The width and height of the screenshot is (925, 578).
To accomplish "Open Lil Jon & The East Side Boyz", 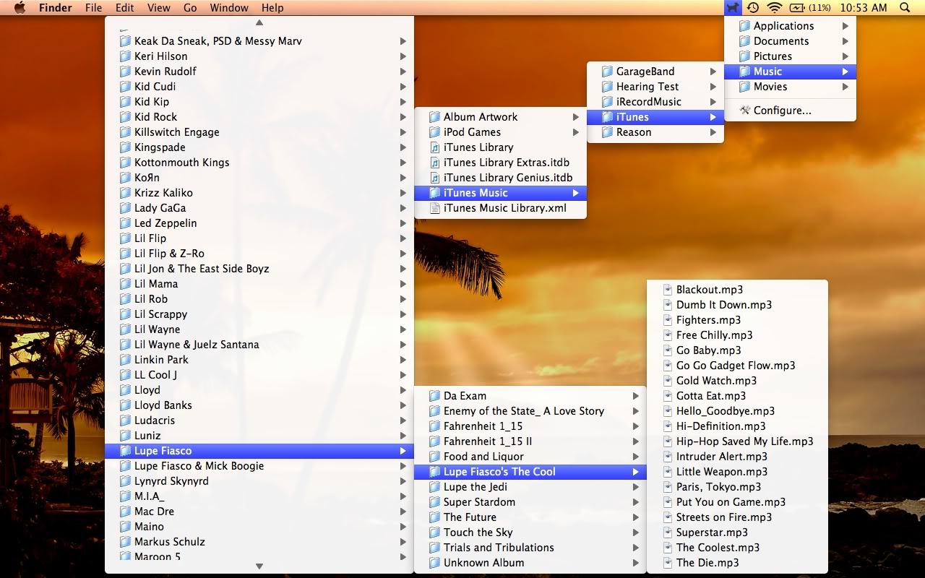I will [x=259, y=269].
